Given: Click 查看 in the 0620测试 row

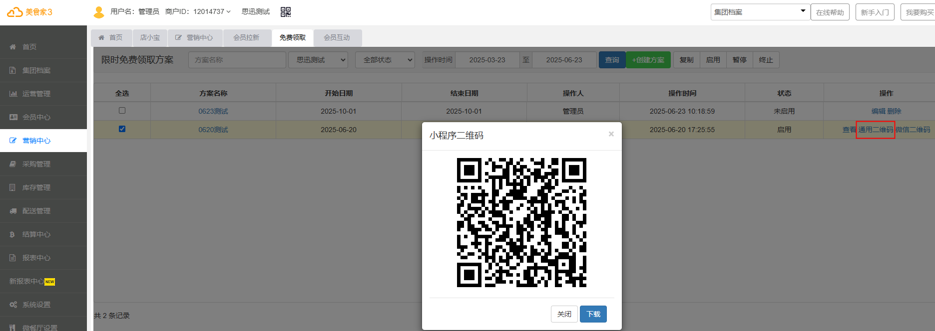Looking at the screenshot, I should [x=850, y=130].
